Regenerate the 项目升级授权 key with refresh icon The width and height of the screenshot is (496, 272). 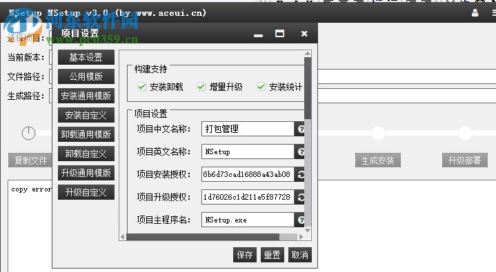click(x=300, y=197)
